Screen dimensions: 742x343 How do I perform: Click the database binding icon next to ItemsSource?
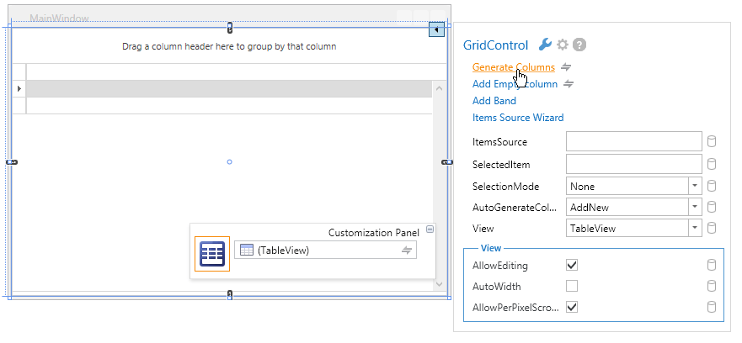(x=711, y=142)
